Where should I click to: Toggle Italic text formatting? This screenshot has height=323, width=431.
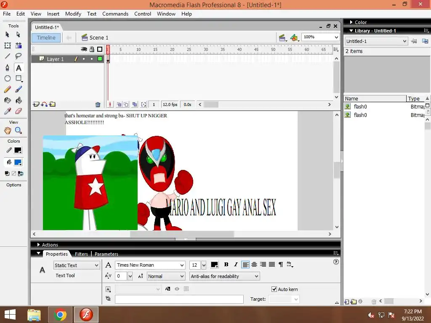coord(236,265)
